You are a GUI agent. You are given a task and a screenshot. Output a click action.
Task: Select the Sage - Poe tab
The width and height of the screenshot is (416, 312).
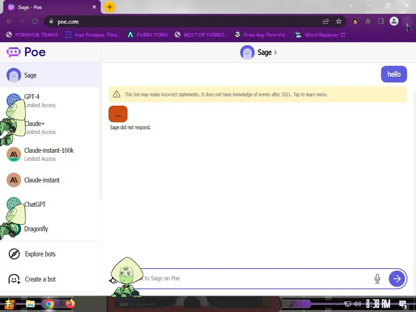click(52, 7)
